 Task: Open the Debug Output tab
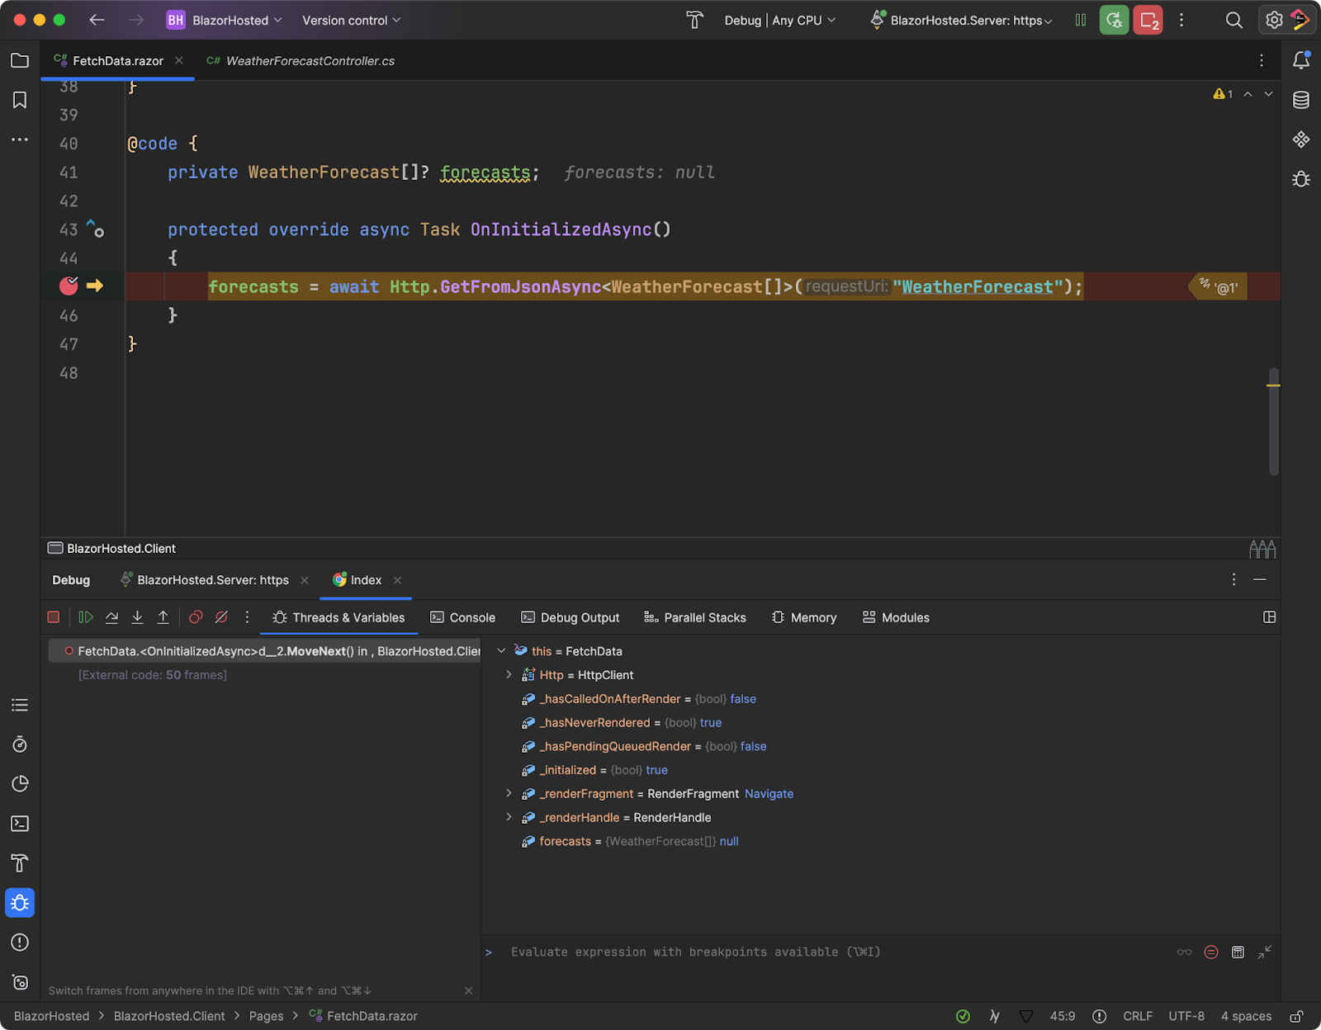[571, 617]
